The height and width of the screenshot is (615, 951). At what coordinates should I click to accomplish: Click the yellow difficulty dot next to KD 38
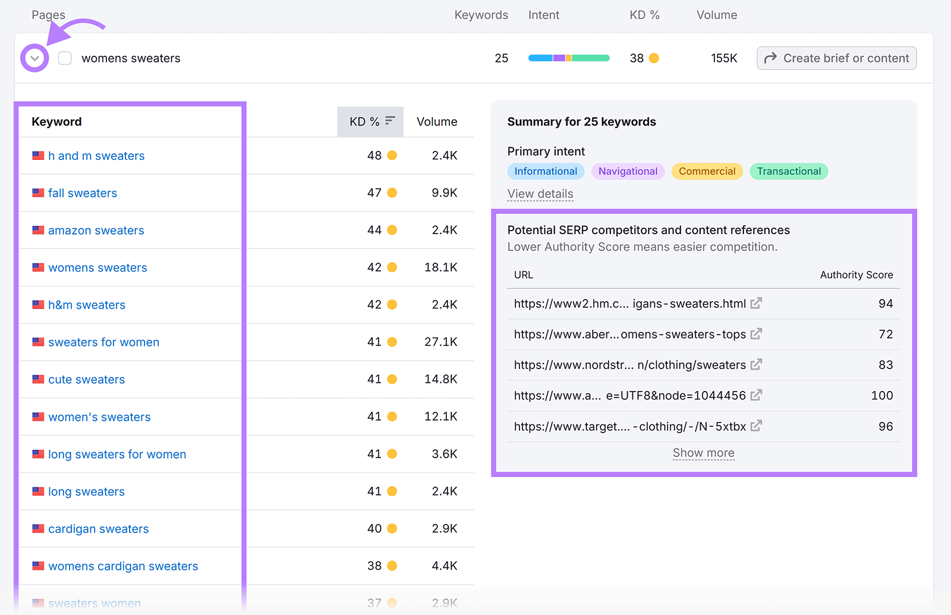tap(654, 58)
